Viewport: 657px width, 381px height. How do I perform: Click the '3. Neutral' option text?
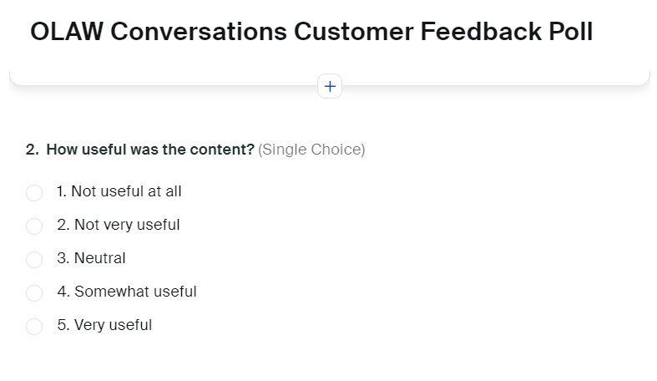(x=91, y=258)
